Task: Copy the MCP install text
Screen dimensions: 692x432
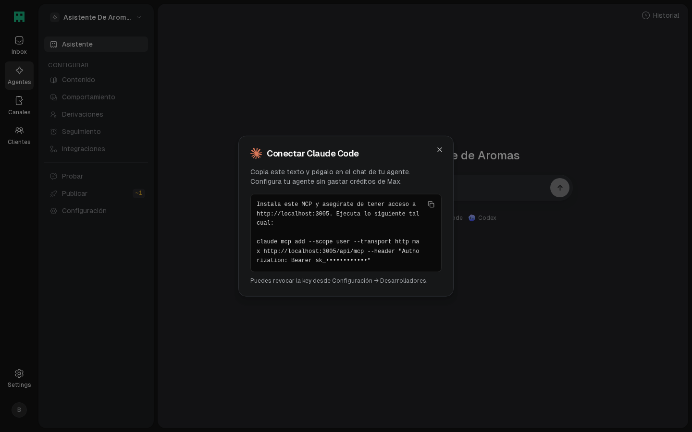Action: [x=431, y=204]
